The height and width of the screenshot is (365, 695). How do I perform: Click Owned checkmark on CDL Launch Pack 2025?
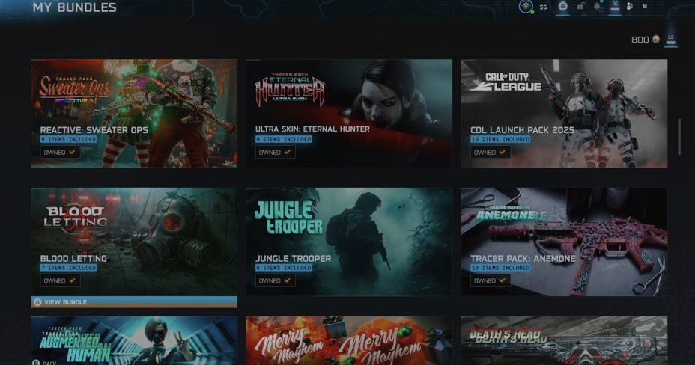click(503, 152)
